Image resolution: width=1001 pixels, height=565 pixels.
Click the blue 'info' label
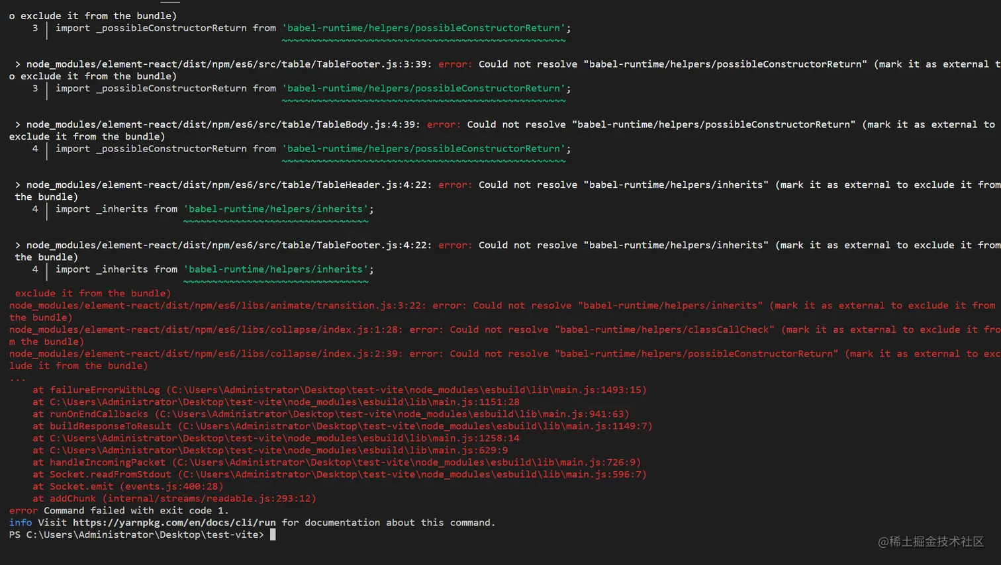pyautogui.click(x=21, y=523)
